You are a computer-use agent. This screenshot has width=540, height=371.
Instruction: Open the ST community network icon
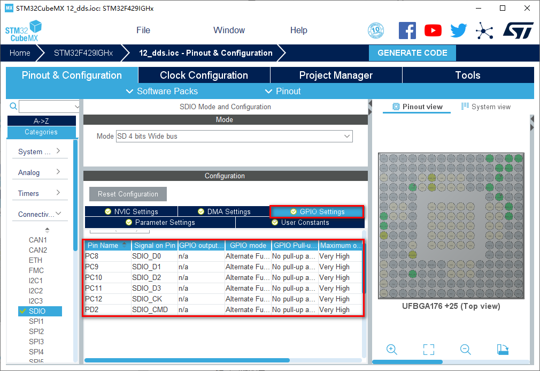(x=484, y=31)
